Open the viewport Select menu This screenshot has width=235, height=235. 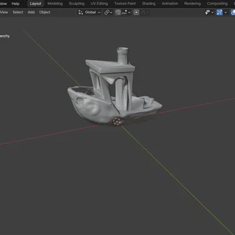(x=18, y=12)
